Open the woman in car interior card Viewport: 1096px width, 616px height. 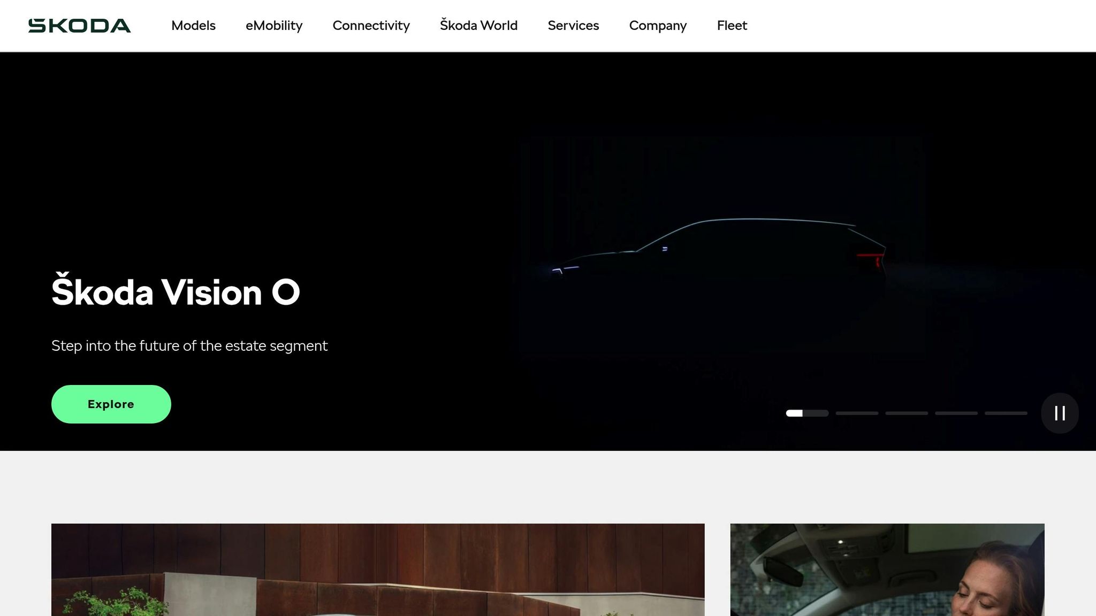click(x=887, y=569)
